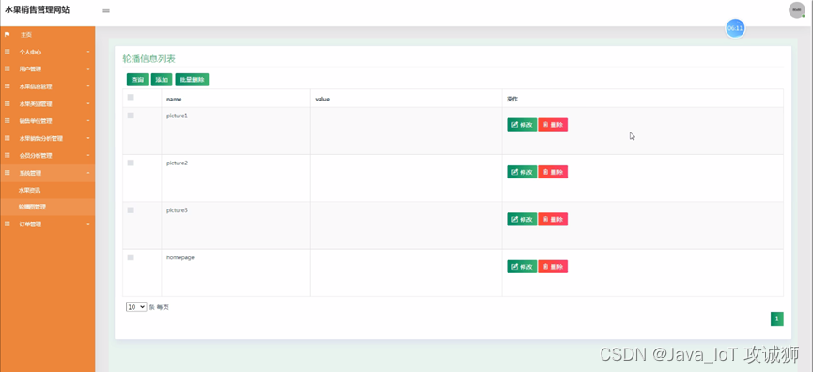The image size is (813, 372).
Task: Open 水果资讯 submenu item
Action: point(29,190)
